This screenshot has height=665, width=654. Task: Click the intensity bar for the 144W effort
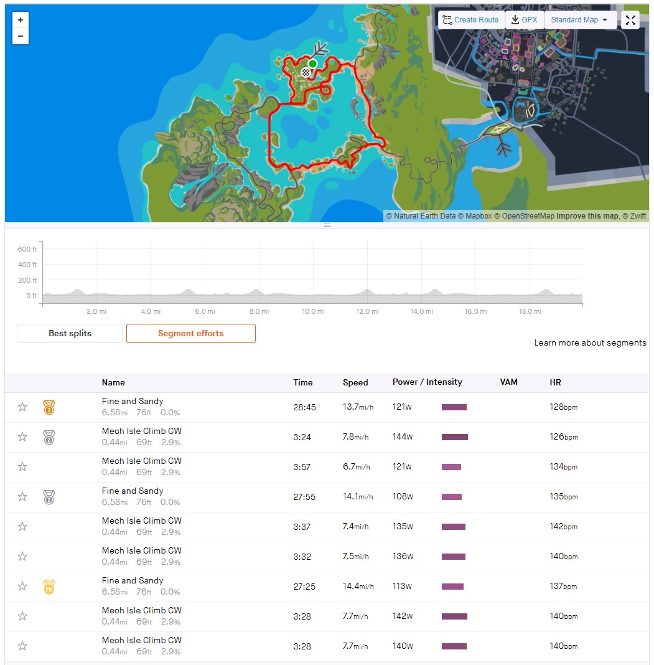pos(455,437)
